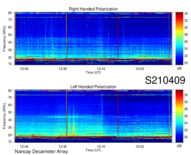The image size is (191, 155).
Task: Click the 12:45 tick of the Left Handed plot
Action: (24, 147)
